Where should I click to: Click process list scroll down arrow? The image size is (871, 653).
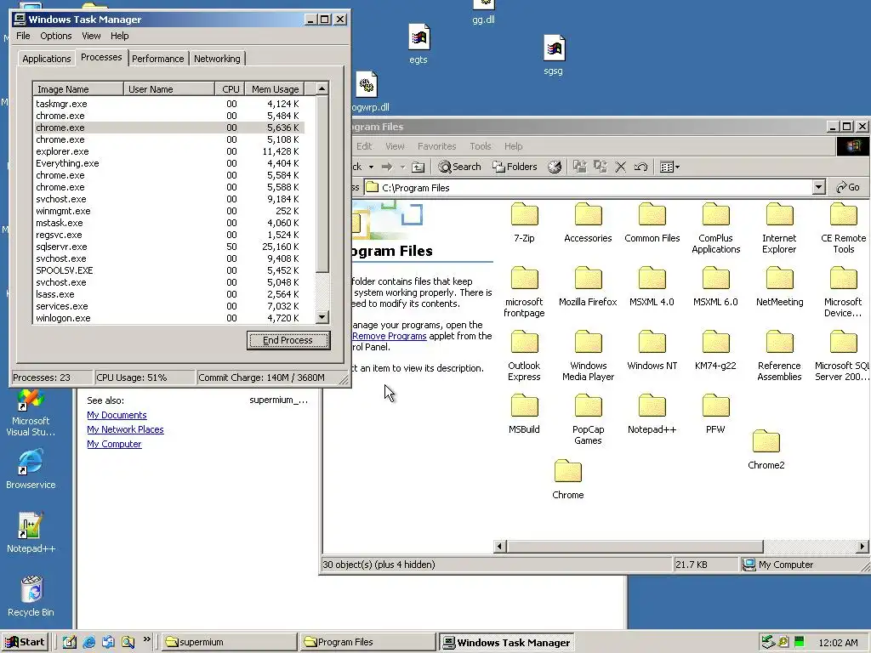tap(322, 318)
